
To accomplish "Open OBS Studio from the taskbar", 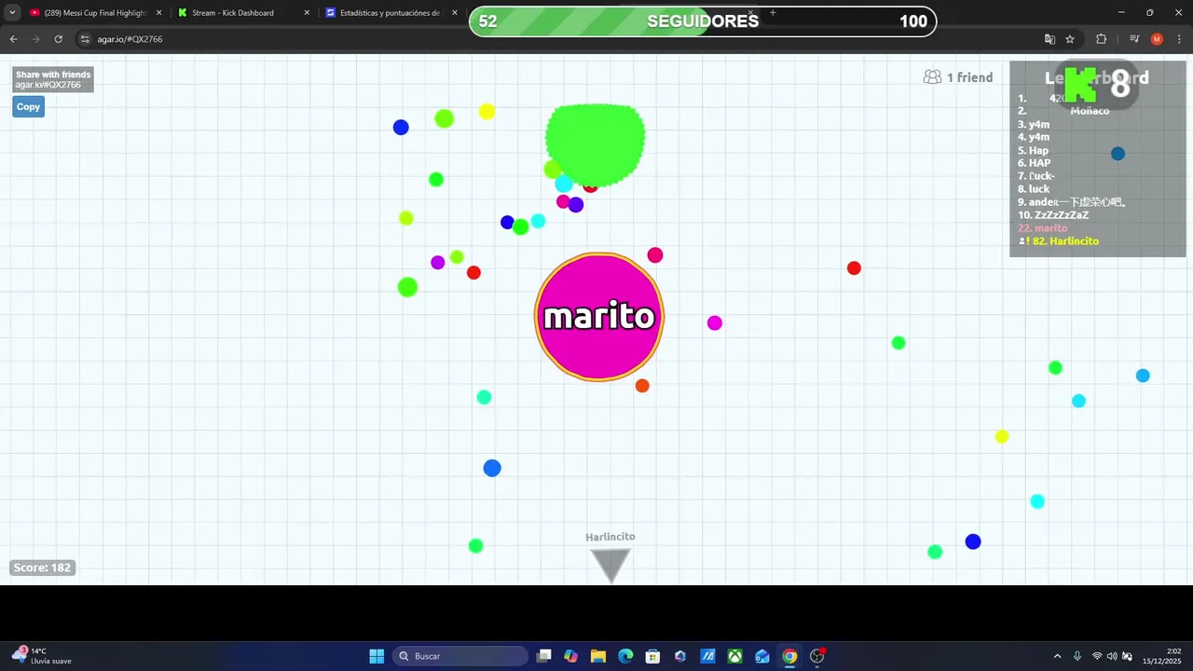I will [x=817, y=656].
